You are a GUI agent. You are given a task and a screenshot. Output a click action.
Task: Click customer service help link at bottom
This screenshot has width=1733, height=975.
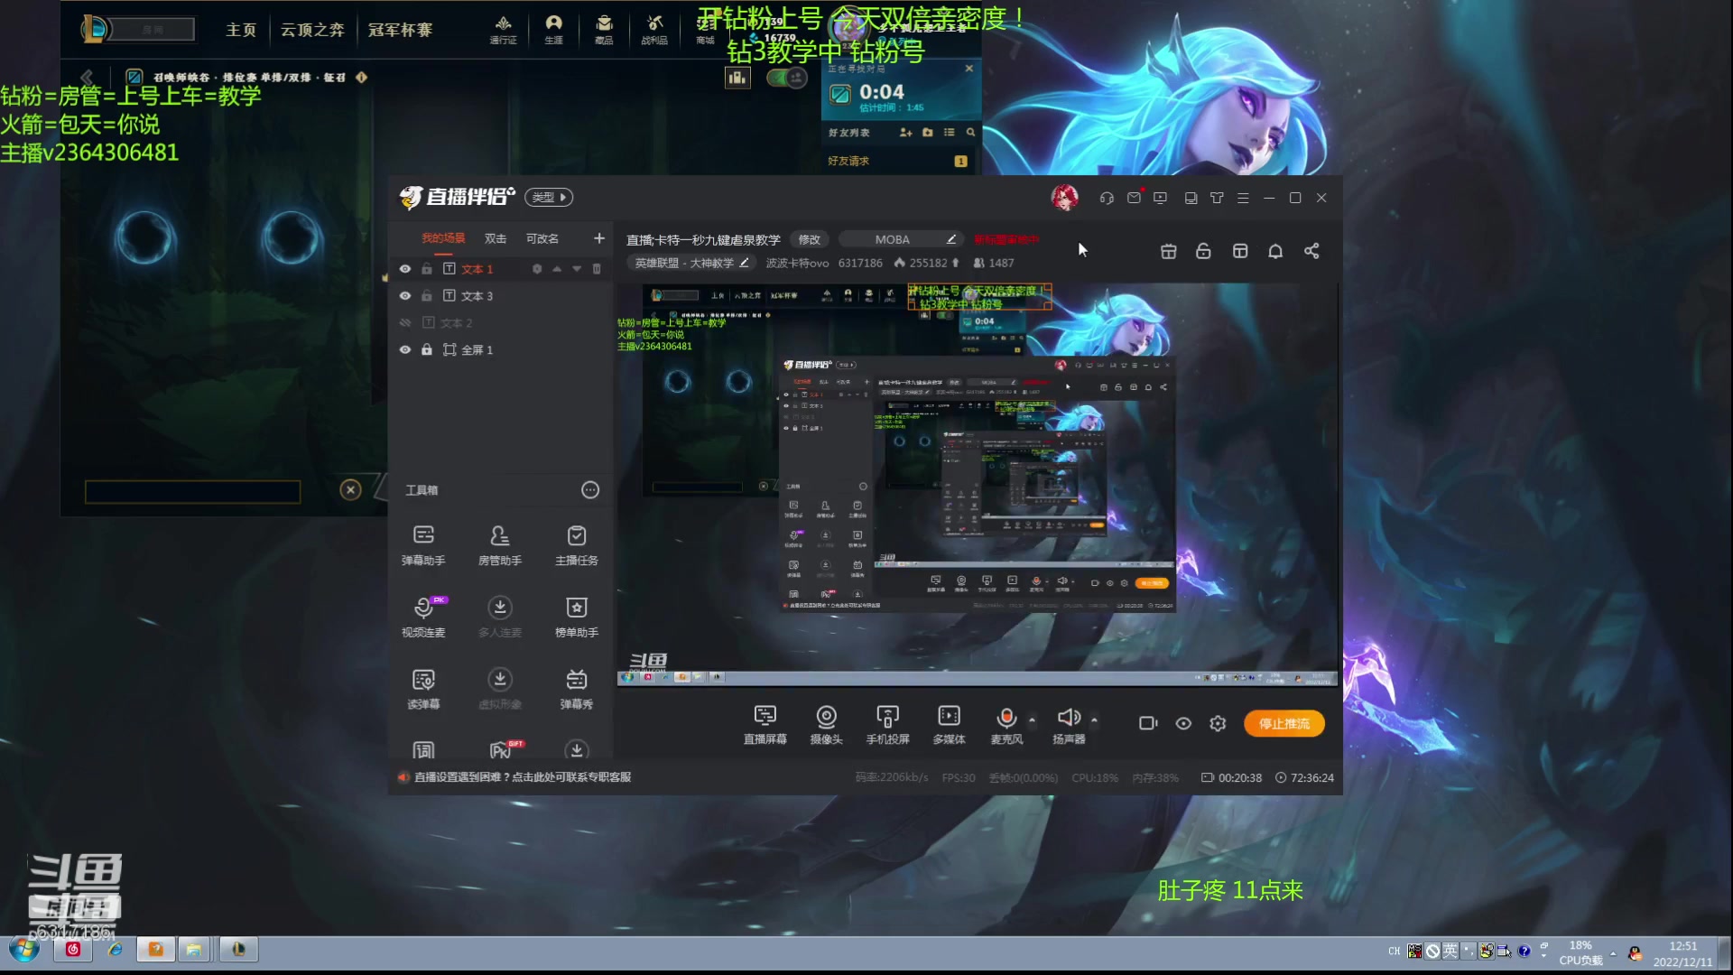coord(522,777)
